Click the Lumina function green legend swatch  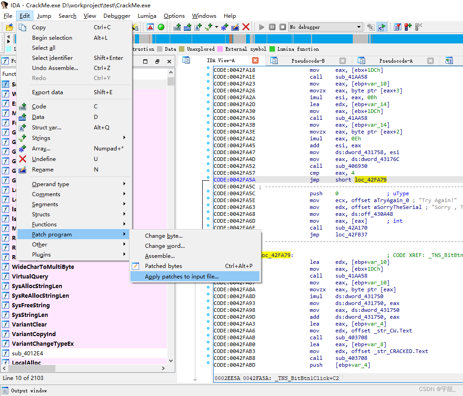click(272, 49)
